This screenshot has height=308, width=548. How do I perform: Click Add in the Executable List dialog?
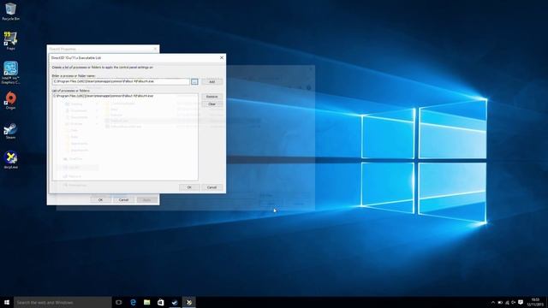point(211,82)
